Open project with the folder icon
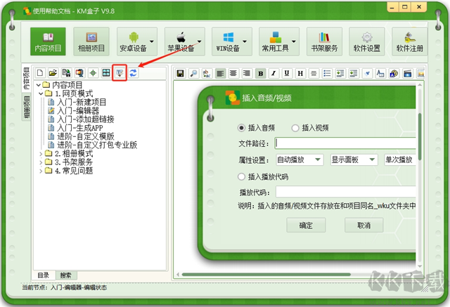This screenshot has width=450, height=307. point(53,73)
